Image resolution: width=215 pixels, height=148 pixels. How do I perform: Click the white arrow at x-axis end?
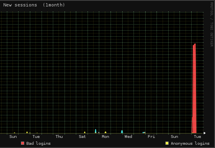coord(205,133)
